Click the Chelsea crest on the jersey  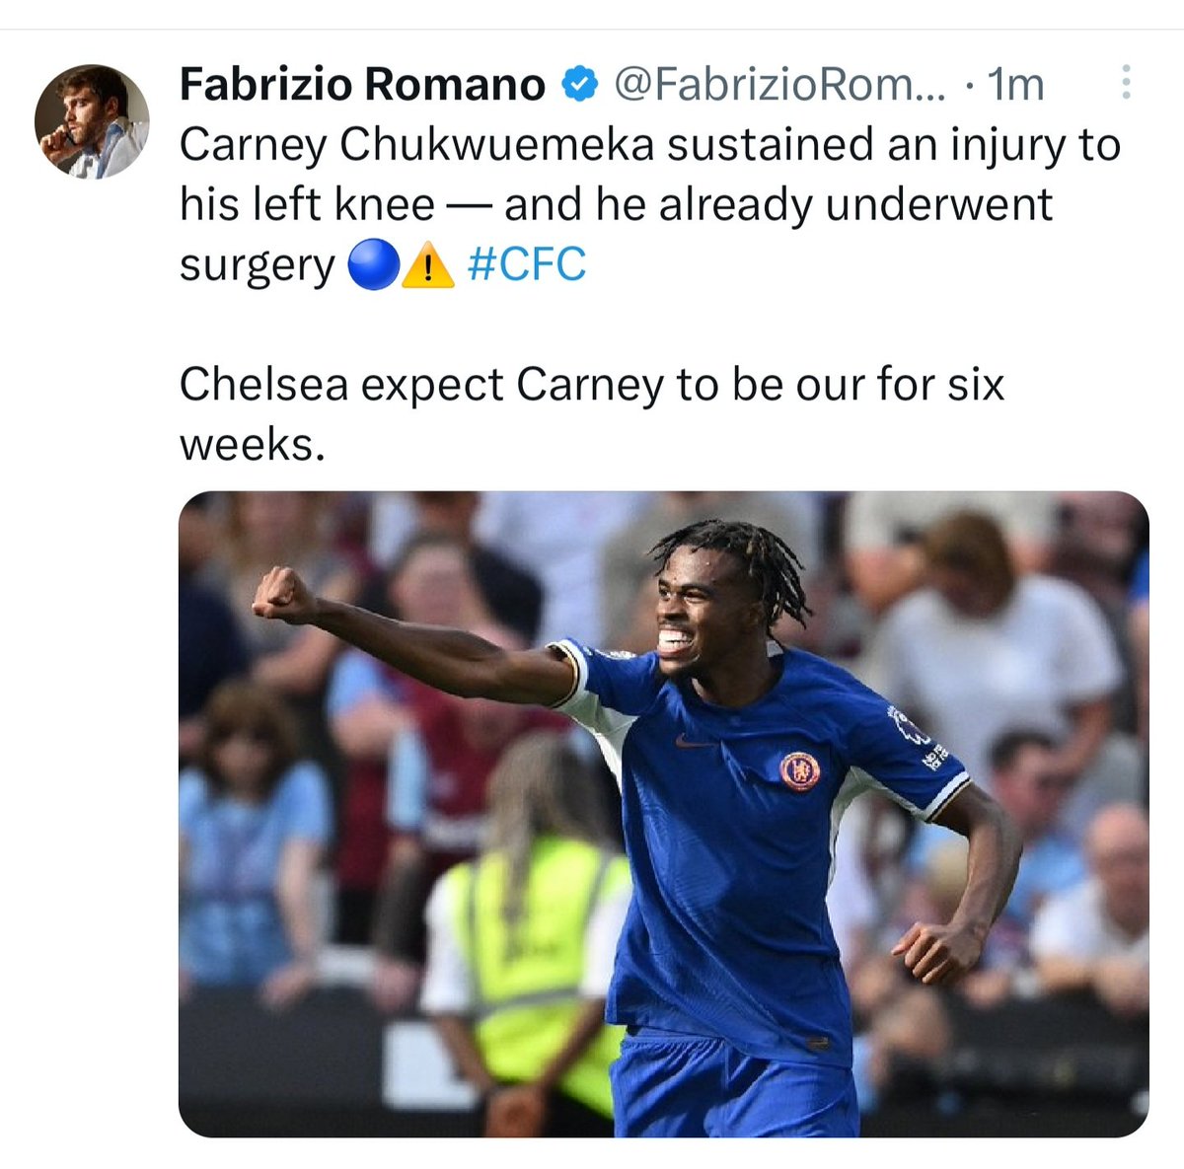pyautogui.click(x=800, y=769)
